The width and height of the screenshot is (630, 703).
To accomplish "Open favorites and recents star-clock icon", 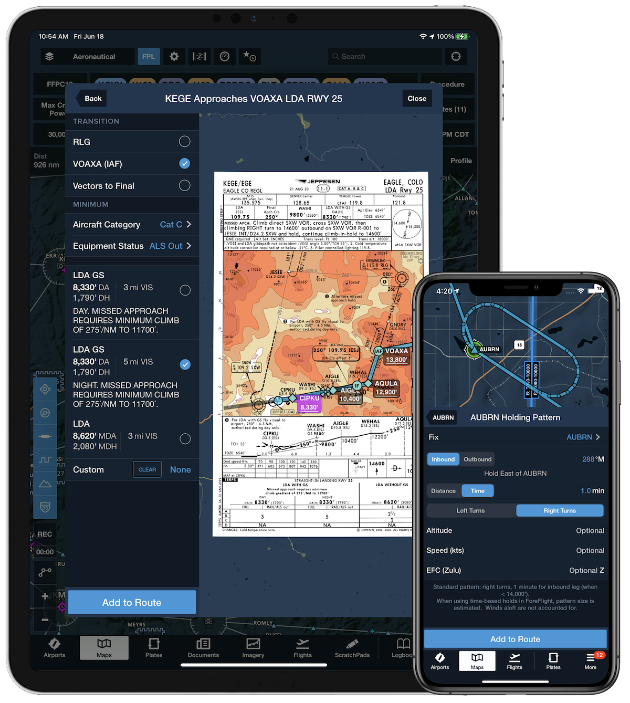I will pyautogui.click(x=249, y=57).
